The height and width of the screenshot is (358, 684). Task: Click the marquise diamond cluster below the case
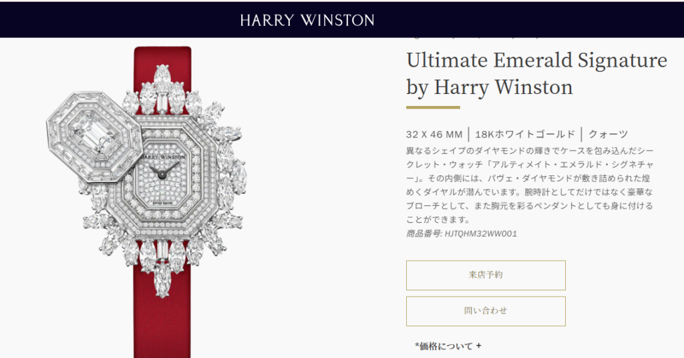pyautogui.click(x=162, y=261)
